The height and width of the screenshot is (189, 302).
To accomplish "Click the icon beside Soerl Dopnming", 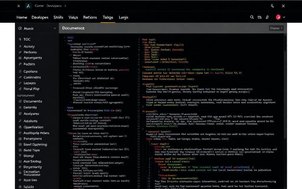I will pos(20,144).
